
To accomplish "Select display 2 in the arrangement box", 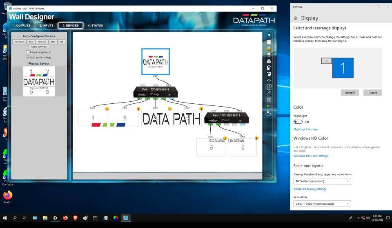I will tap(326, 61).
